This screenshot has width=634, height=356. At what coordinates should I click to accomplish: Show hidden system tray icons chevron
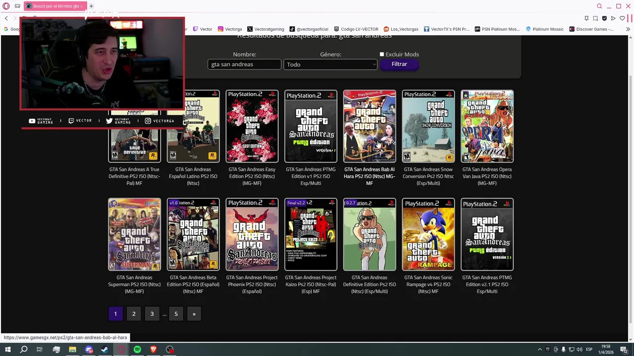(x=540, y=350)
